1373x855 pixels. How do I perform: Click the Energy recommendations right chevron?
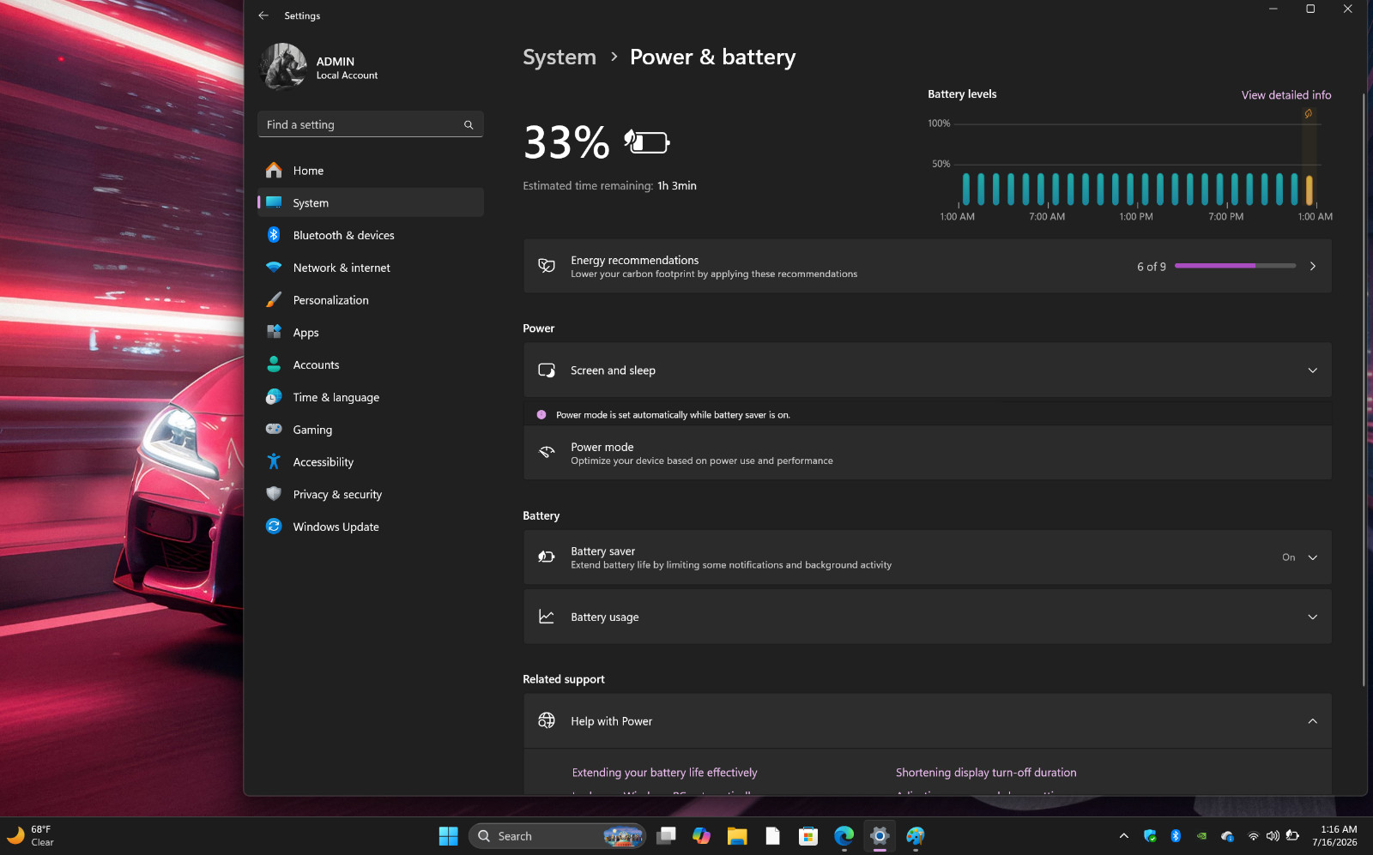click(x=1312, y=266)
